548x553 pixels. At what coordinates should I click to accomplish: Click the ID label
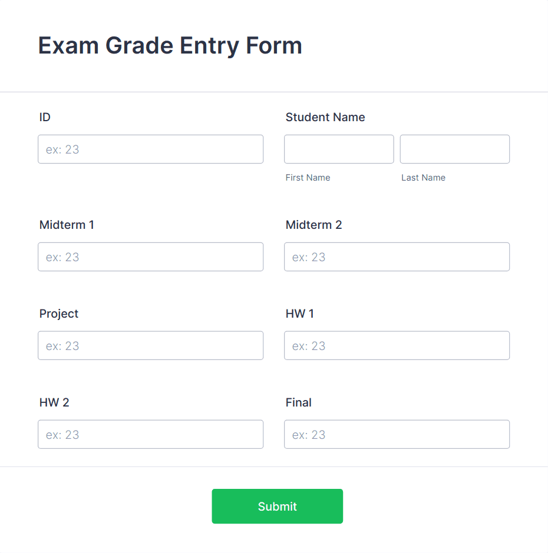[x=44, y=117]
